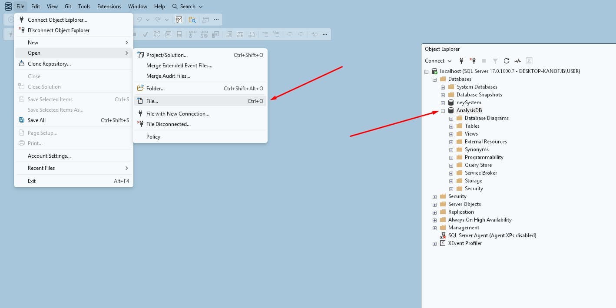Open the Undo history dropdown arrow
Viewport: 616px width, 308px height.
tap(148, 20)
